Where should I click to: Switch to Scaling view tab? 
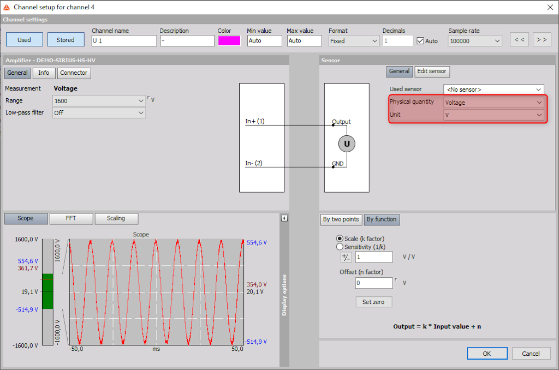point(116,218)
